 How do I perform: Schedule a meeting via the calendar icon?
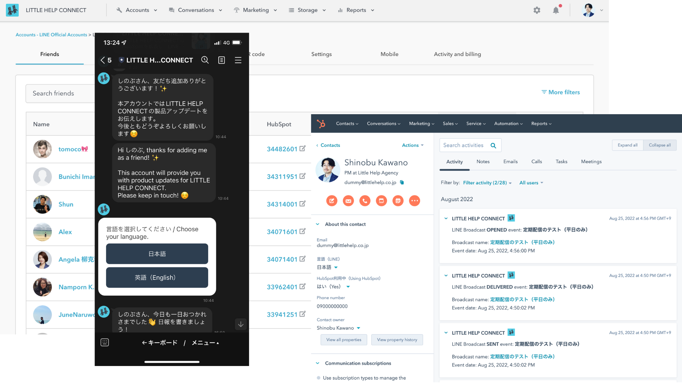(x=398, y=201)
